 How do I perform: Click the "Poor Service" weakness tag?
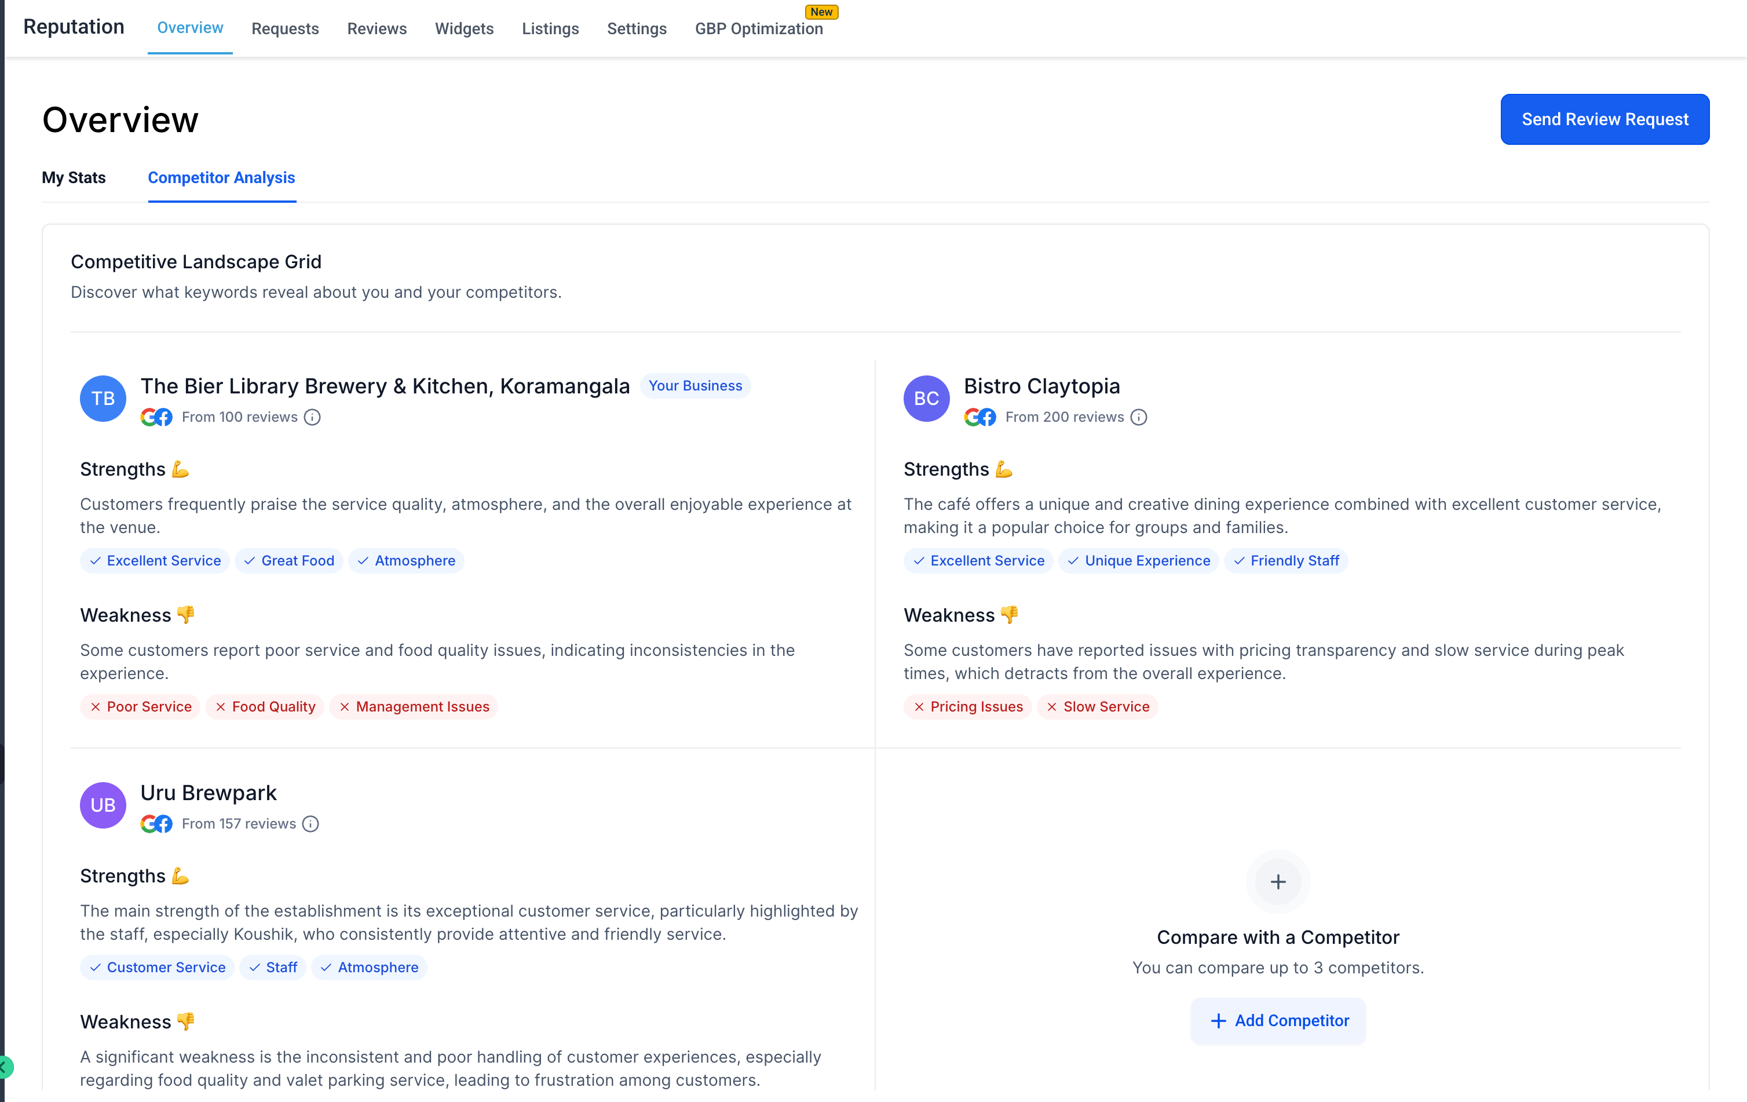[x=140, y=707]
